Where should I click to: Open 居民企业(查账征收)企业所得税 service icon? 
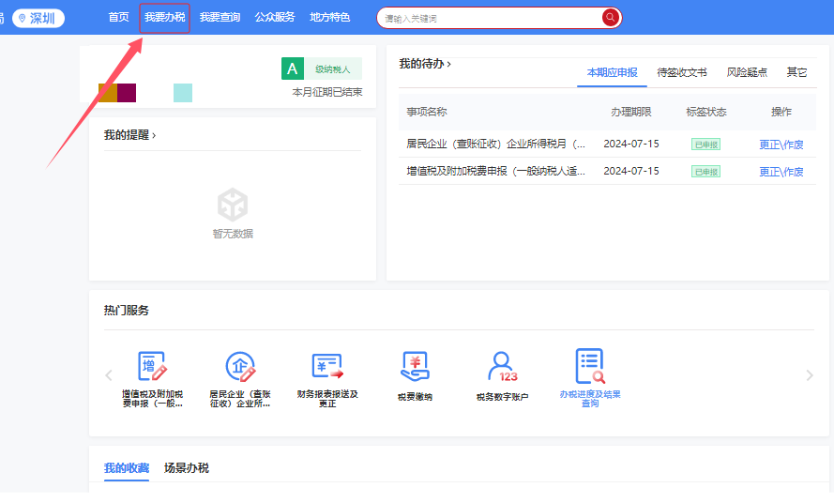tap(240, 368)
